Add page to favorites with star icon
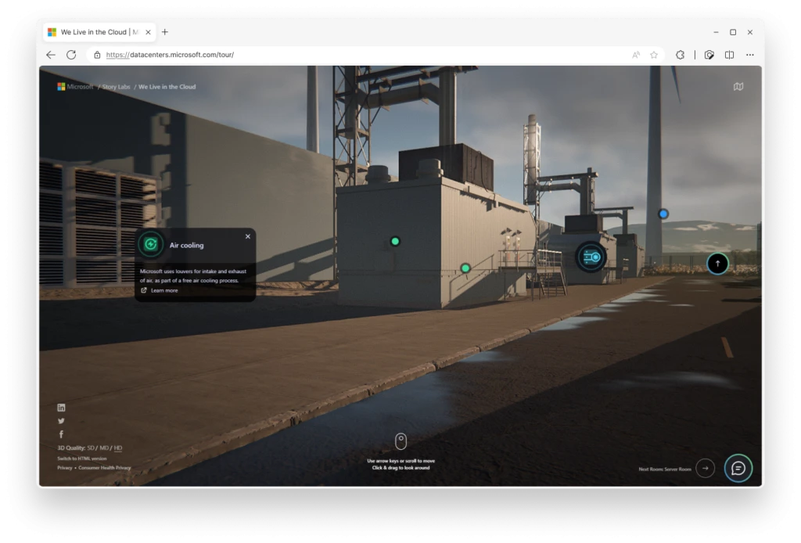The width and height of the screenshot is (801, 543). [x=654, y=55]
